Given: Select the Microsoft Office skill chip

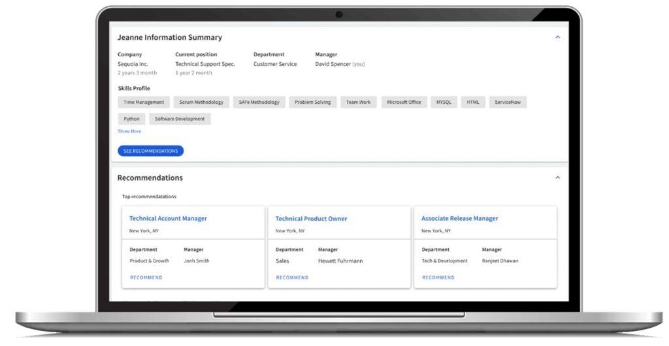Looking at the screenshot, I should click(404, 102).
